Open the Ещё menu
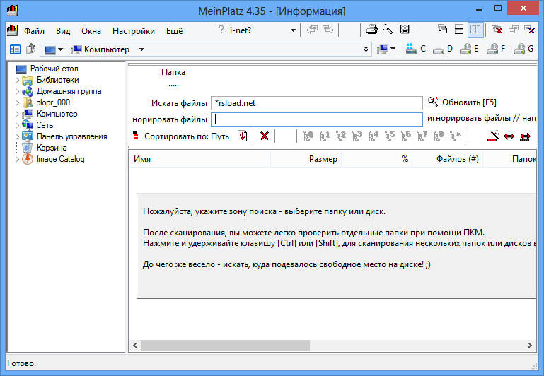Viewport: 544px width, 376px height. (x=174, y=31)
